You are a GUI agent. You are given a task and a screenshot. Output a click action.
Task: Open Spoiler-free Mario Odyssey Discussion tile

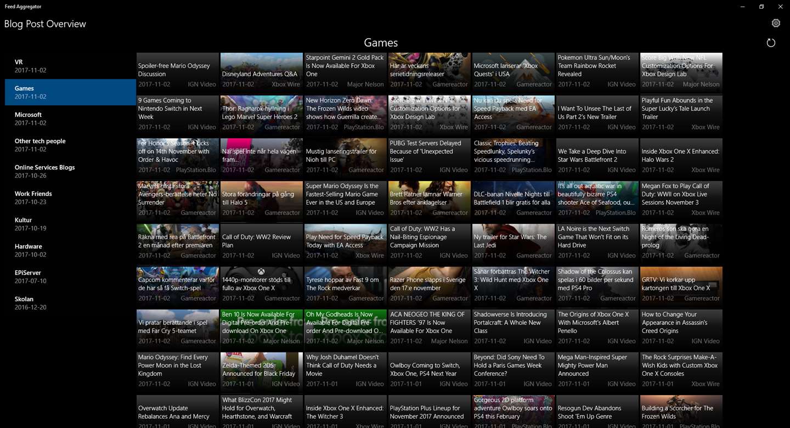(x=178, y=73)
